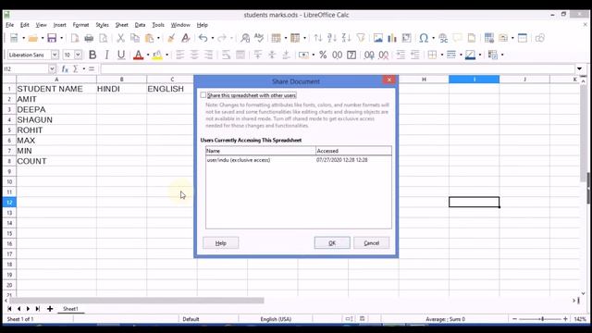Click cell containing SHAGUN
The height and width of the screenshot is (333, 592).
point(56,119)
